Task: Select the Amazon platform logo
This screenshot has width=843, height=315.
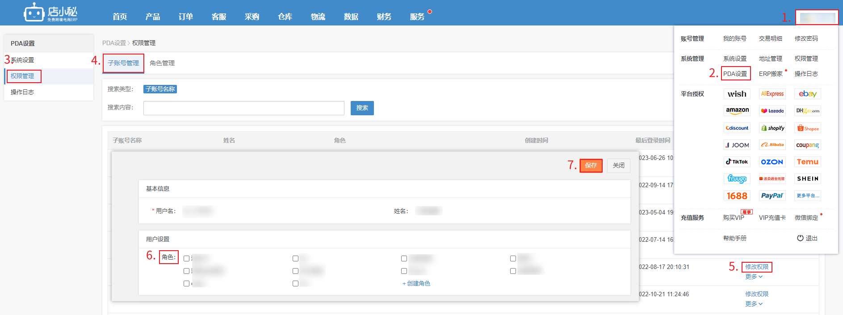Action: [x=737, y=111]
